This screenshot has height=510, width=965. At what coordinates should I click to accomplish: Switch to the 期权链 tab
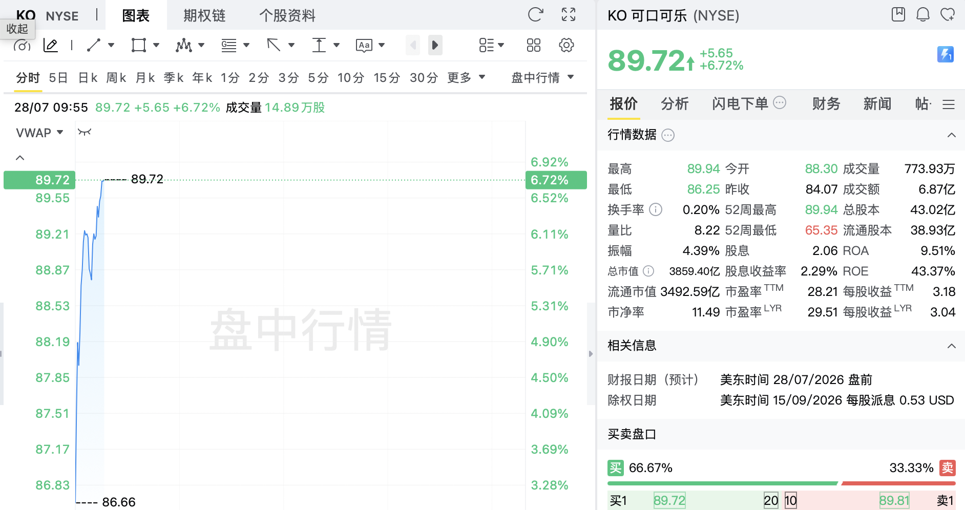click(204, 15)
